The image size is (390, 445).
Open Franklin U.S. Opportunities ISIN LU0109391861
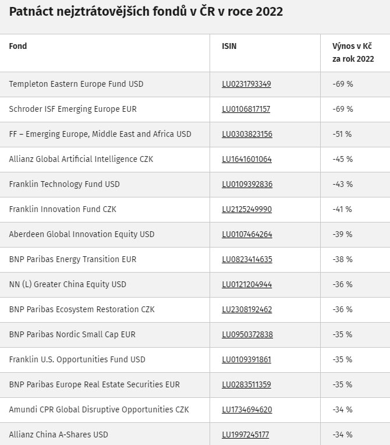[x=246, y=359]
